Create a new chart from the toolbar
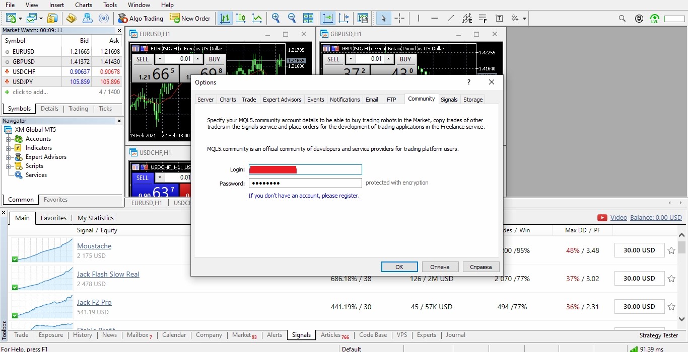This screenshot has width=688, height=352. 11,19
